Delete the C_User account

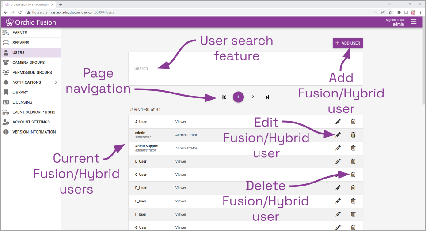coord(353,175)
